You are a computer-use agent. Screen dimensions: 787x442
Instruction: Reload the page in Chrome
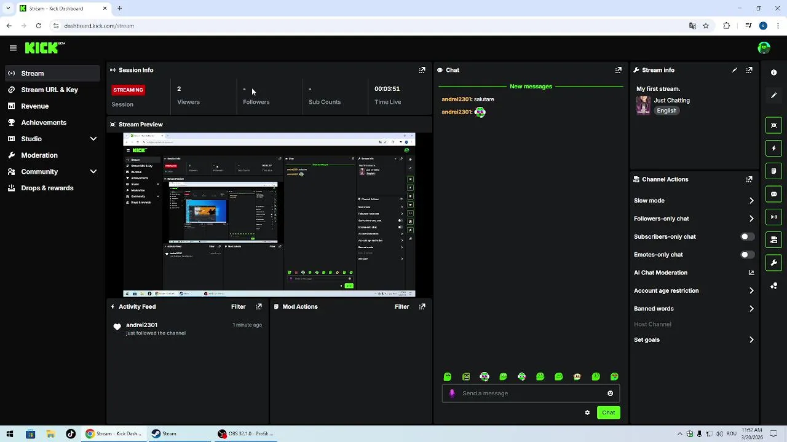pos(38,26)
